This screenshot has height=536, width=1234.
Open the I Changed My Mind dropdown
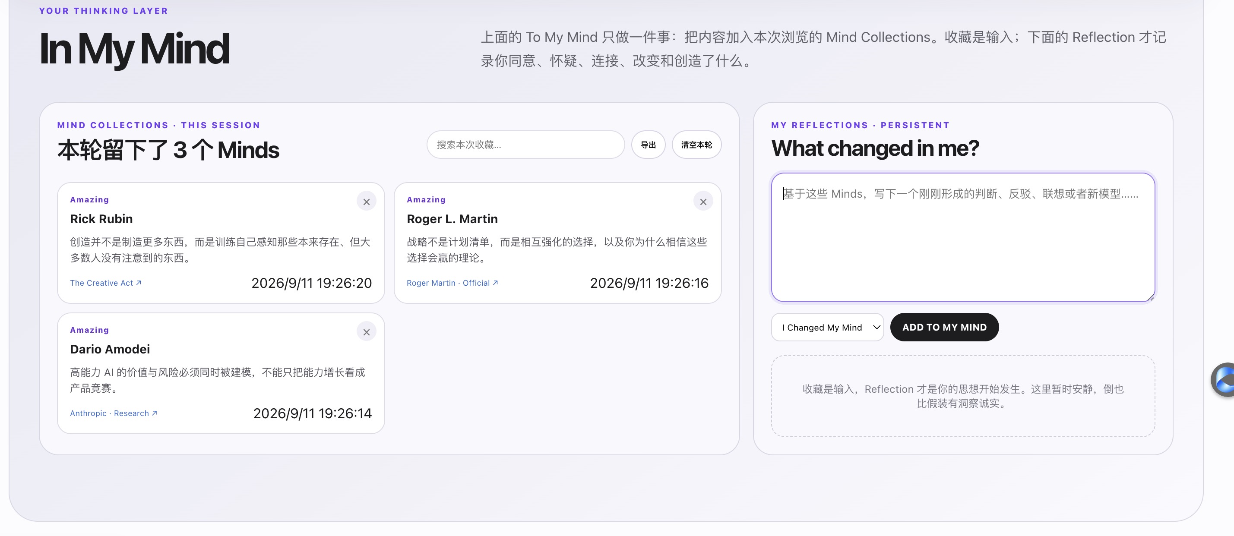(x=827, y=327)
